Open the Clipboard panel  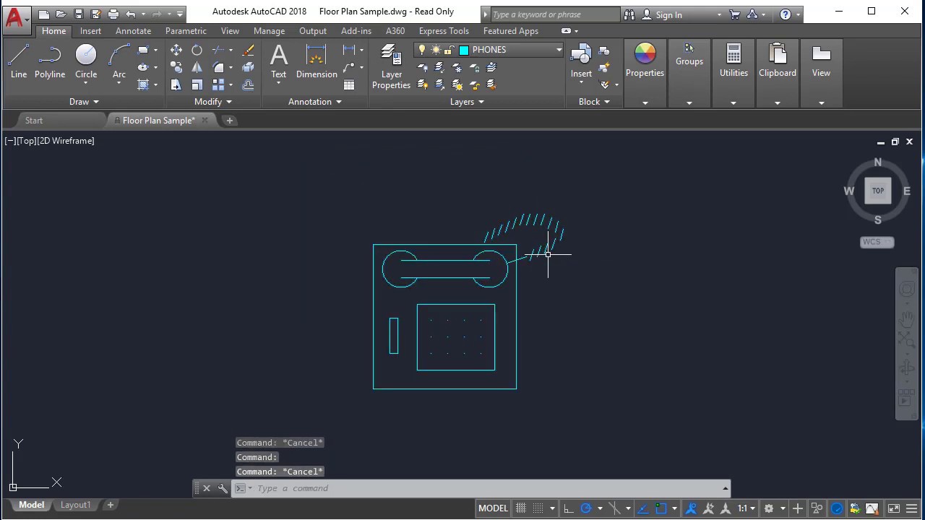coord(778,60)
